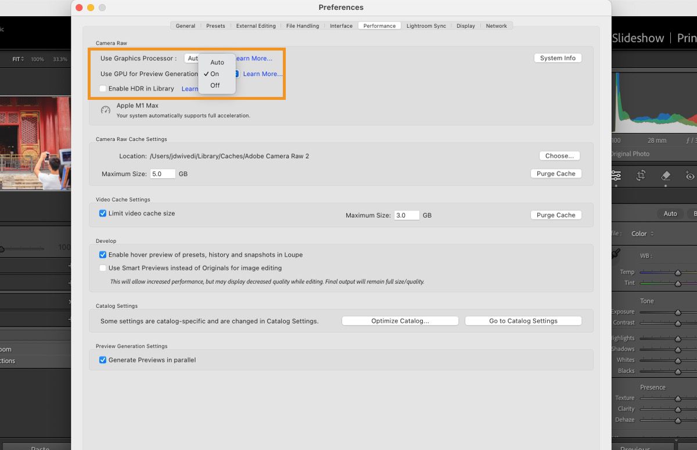697x450 pixels.
Task: Click the Basic adjustments sliders icon
Action: [616, 175]
